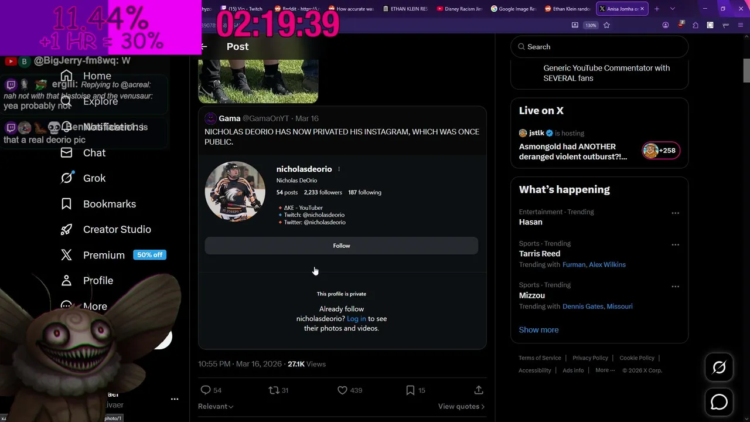The width and height of the screenshot is (750, 422).
Task: Click the browser page scrollbar
Action: pos(746,70)
